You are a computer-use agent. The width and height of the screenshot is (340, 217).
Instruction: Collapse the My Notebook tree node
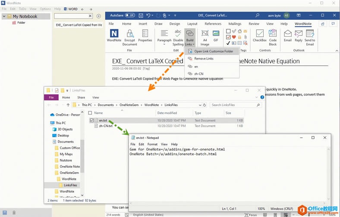pyautogui.click(x=4, y=16)
